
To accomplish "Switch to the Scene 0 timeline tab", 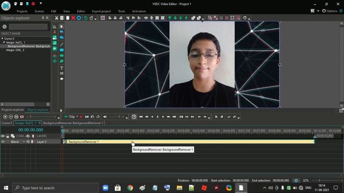I will (x=7, y=123).
